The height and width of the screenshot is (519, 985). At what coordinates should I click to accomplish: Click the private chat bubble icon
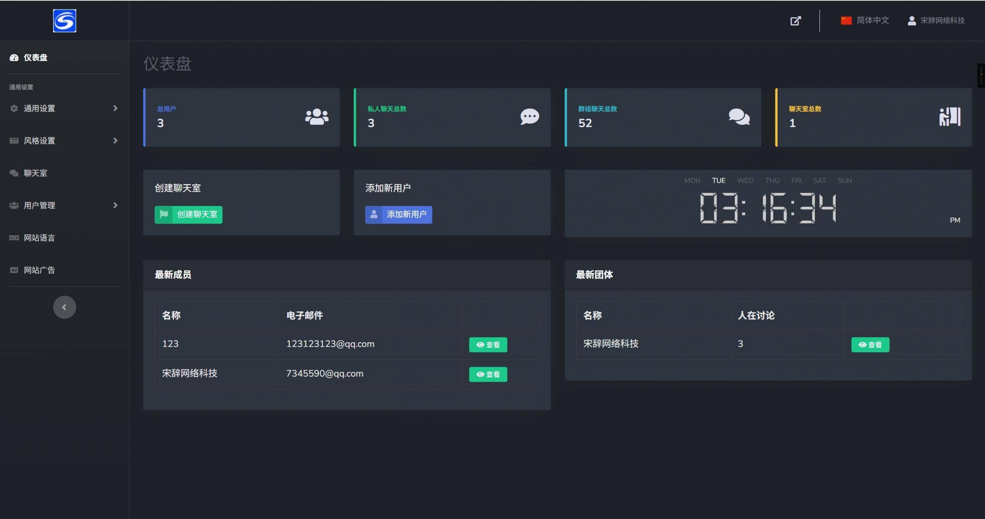[x=529, y=117]
